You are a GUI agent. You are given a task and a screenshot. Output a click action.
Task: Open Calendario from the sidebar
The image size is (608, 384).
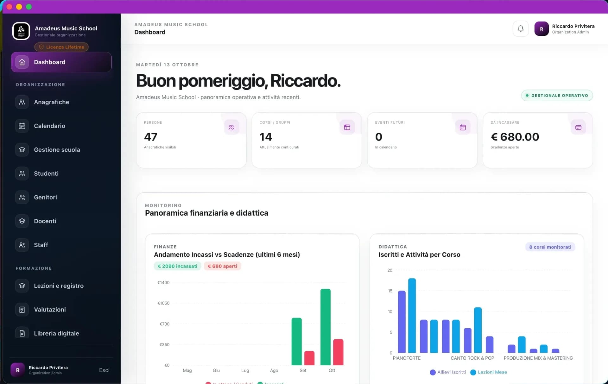(61, 126)
